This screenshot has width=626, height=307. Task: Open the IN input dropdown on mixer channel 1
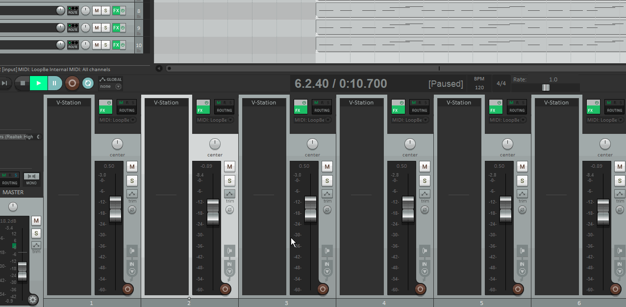[132, 268]
